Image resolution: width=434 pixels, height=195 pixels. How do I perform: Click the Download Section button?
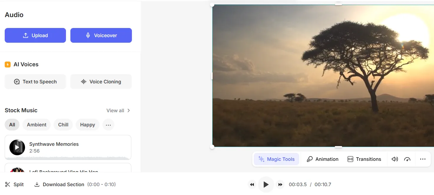59,184
